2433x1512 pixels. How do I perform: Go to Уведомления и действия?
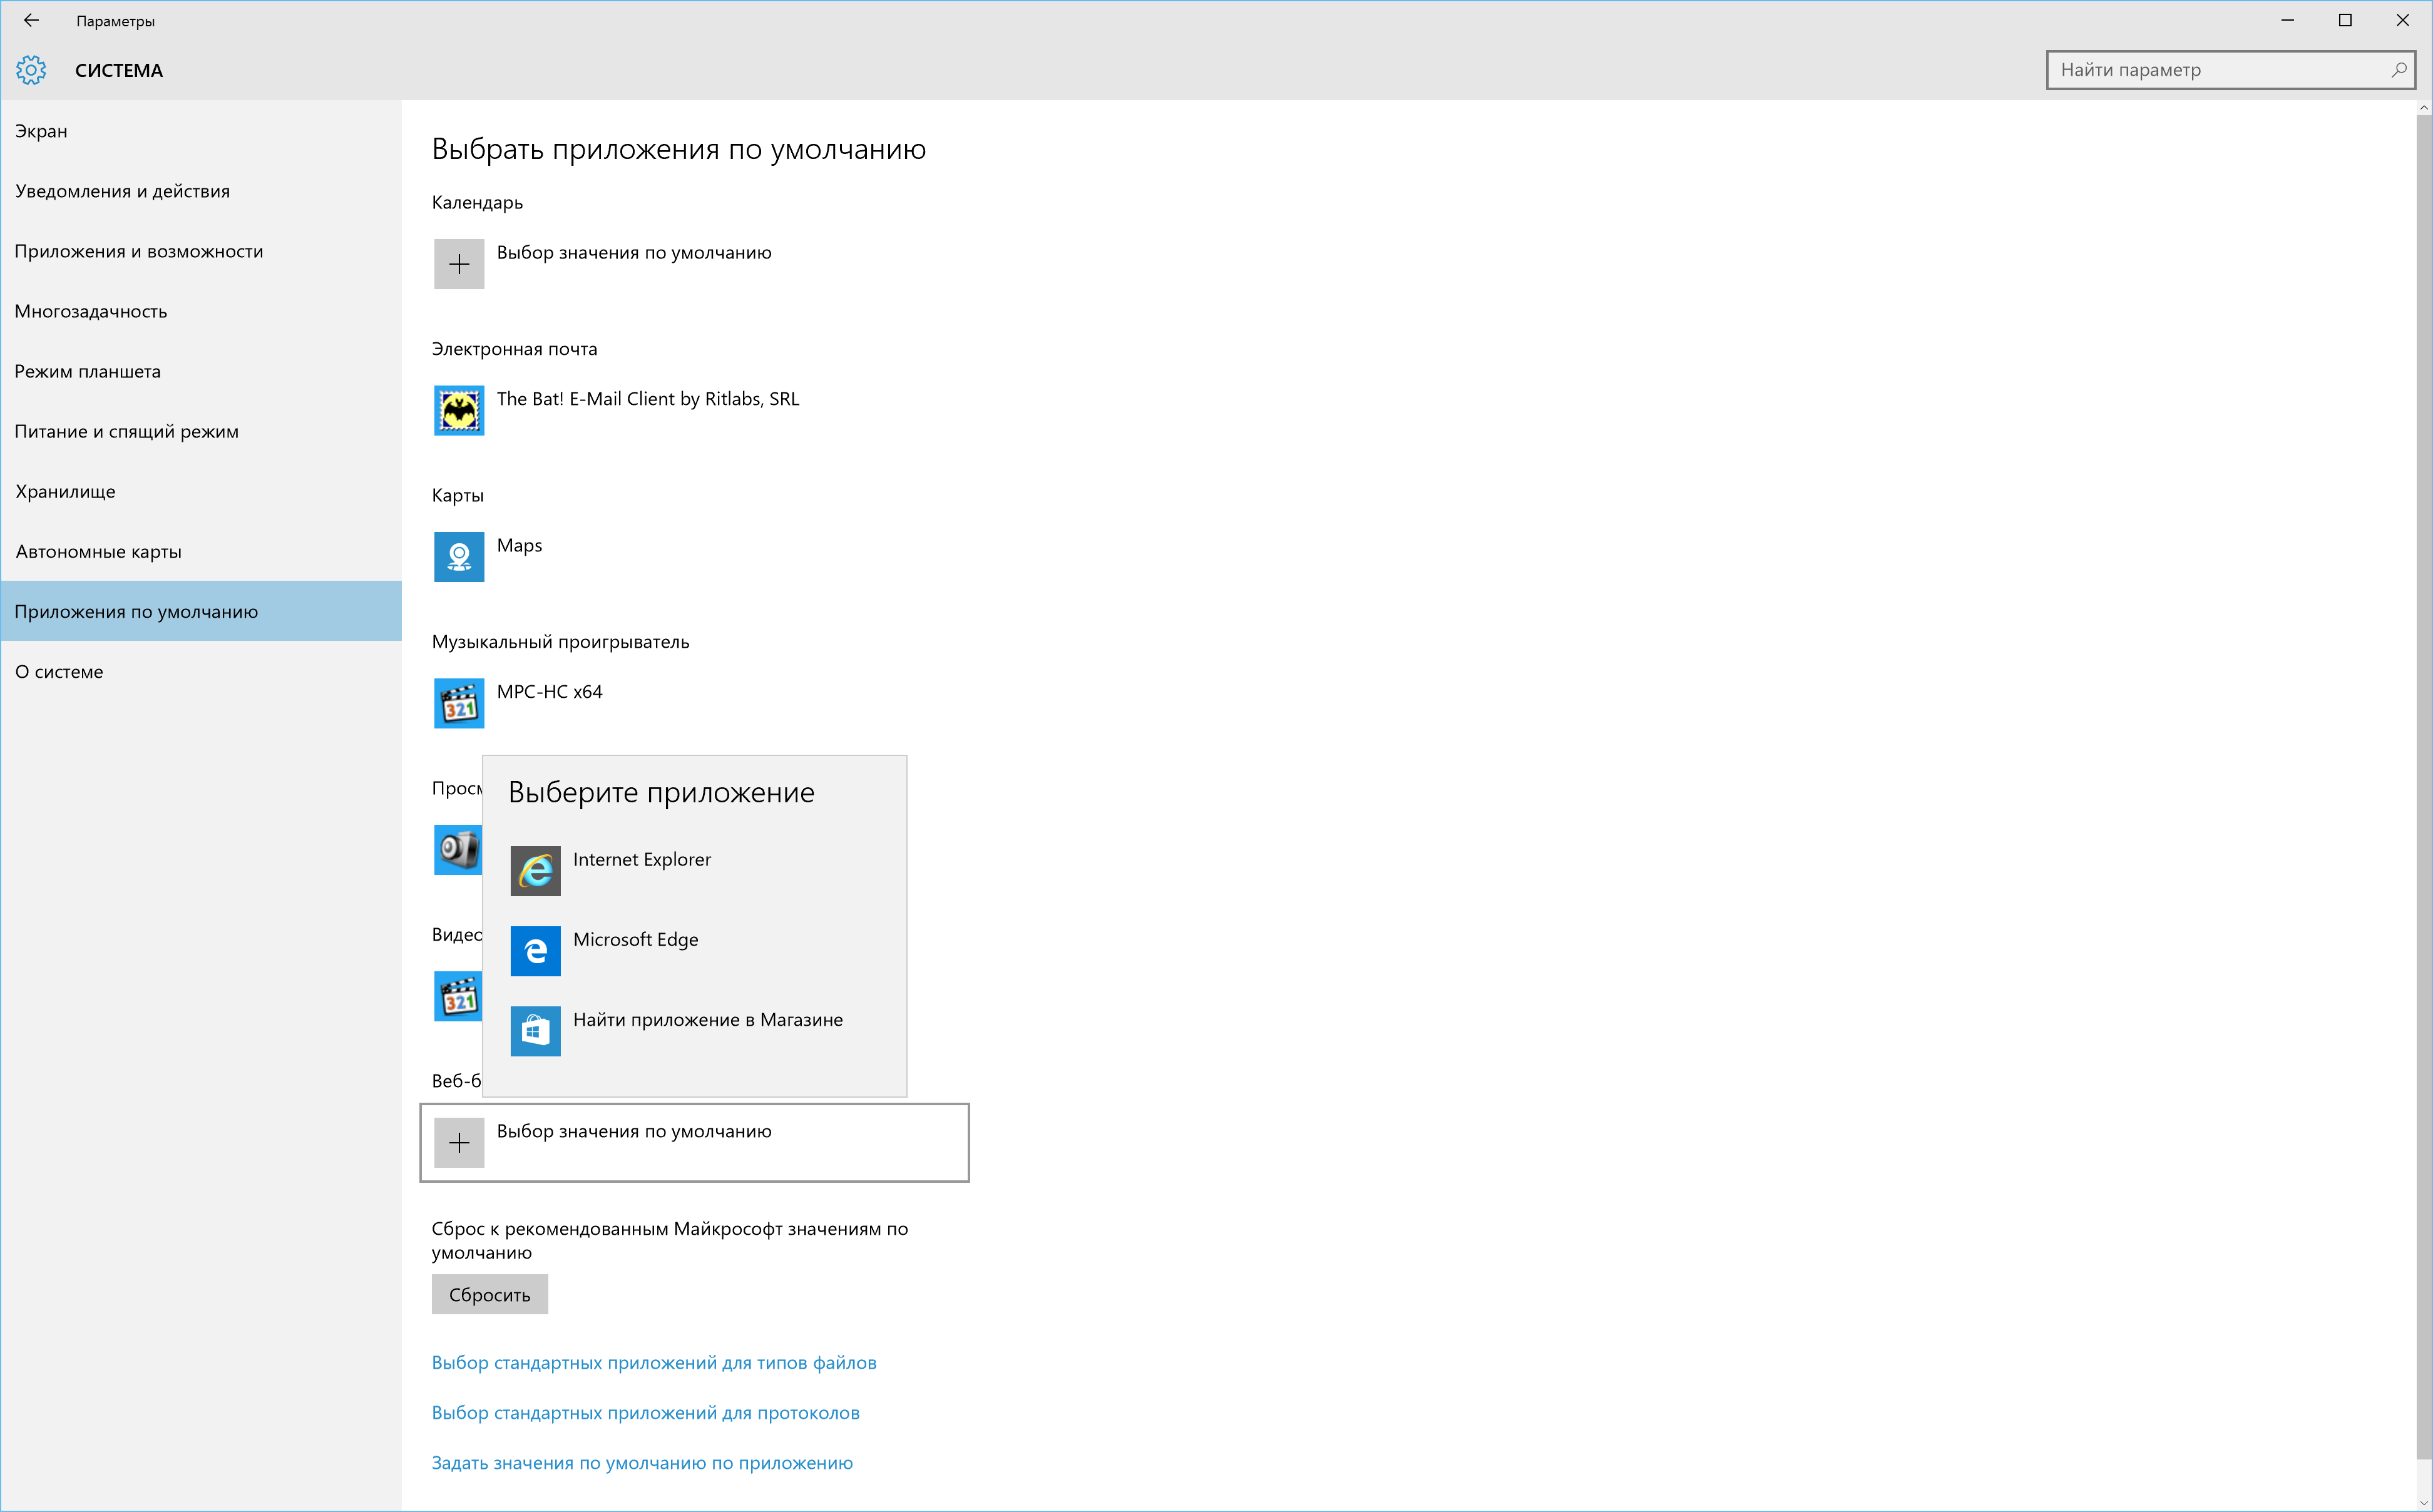[122, 191]
